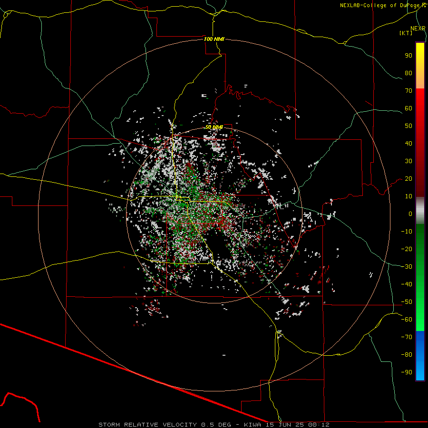Screen dimensions: 428x428
Task: Click the 60 value on the velocity scale
Action: (x=409, y=108)
